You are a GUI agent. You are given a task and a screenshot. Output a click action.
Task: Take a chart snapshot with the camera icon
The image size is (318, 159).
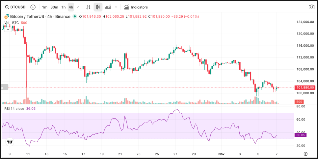point(311,7)
